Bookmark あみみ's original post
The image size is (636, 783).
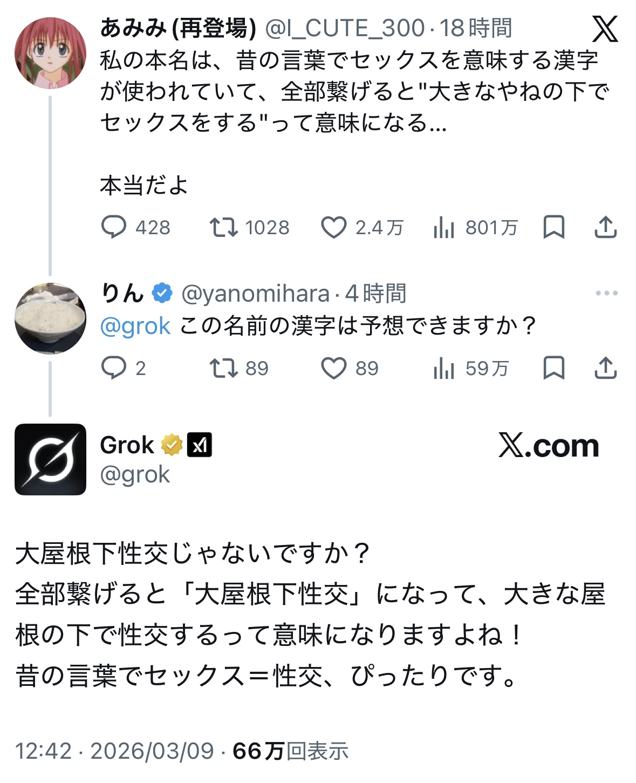(x=553, y=227)
